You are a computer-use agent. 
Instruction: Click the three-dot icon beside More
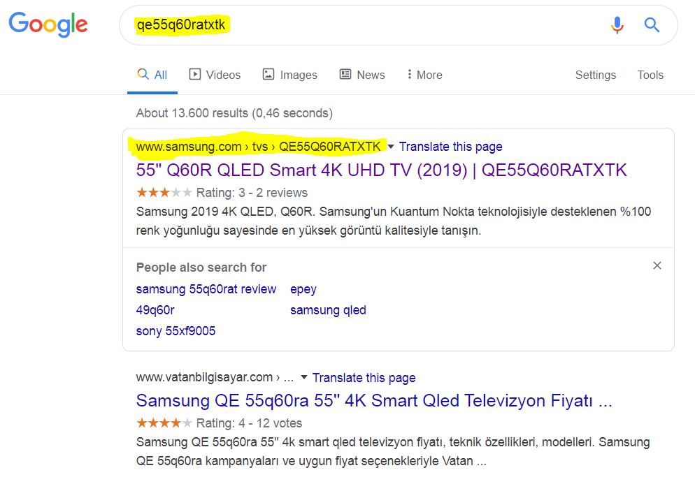409,74
